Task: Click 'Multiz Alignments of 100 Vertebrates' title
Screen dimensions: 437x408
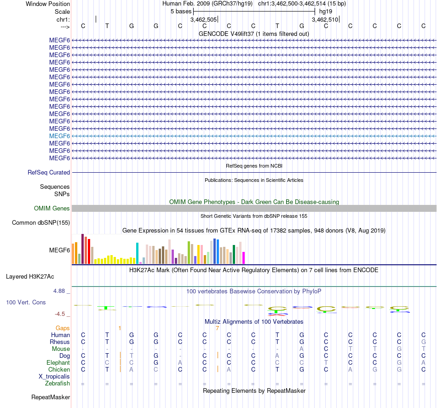Action: [254, 321]
